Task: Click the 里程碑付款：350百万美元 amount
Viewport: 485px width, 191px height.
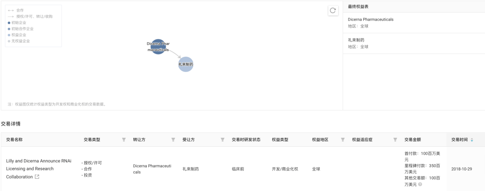Action: coord(423,169)
